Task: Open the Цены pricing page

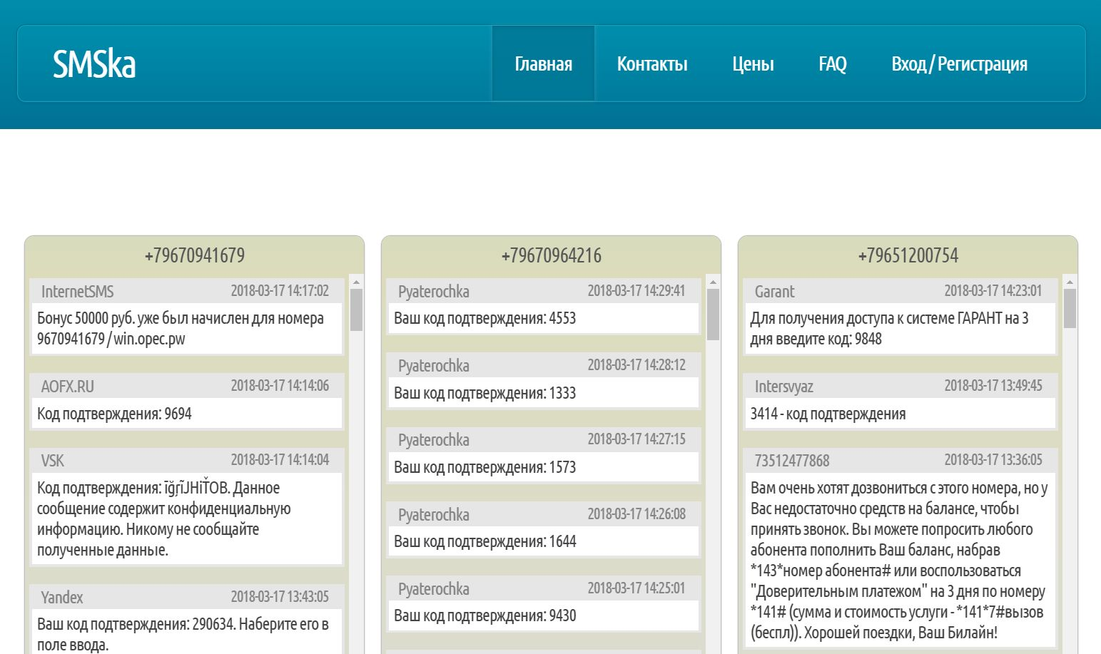Action: coord(753,64)
